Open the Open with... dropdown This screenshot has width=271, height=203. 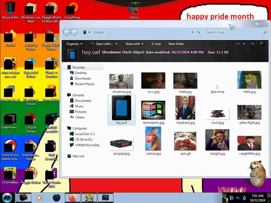click(x=104, y=44)
